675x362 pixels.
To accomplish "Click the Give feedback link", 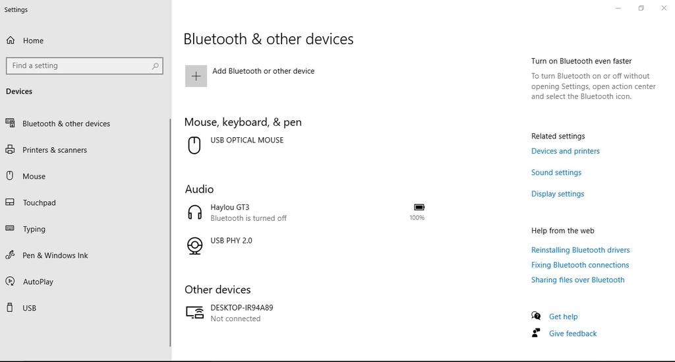I will coord(573,334).
